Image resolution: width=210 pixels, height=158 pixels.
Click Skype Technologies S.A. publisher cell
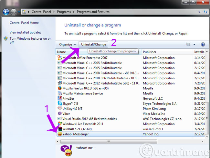160,104
